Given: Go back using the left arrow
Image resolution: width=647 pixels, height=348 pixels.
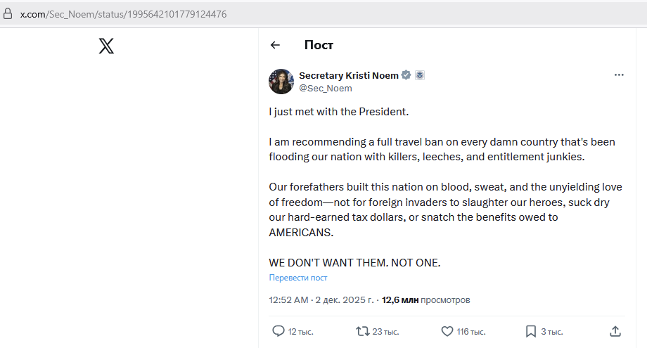Looking at the screenshot, I should point(275,45).
